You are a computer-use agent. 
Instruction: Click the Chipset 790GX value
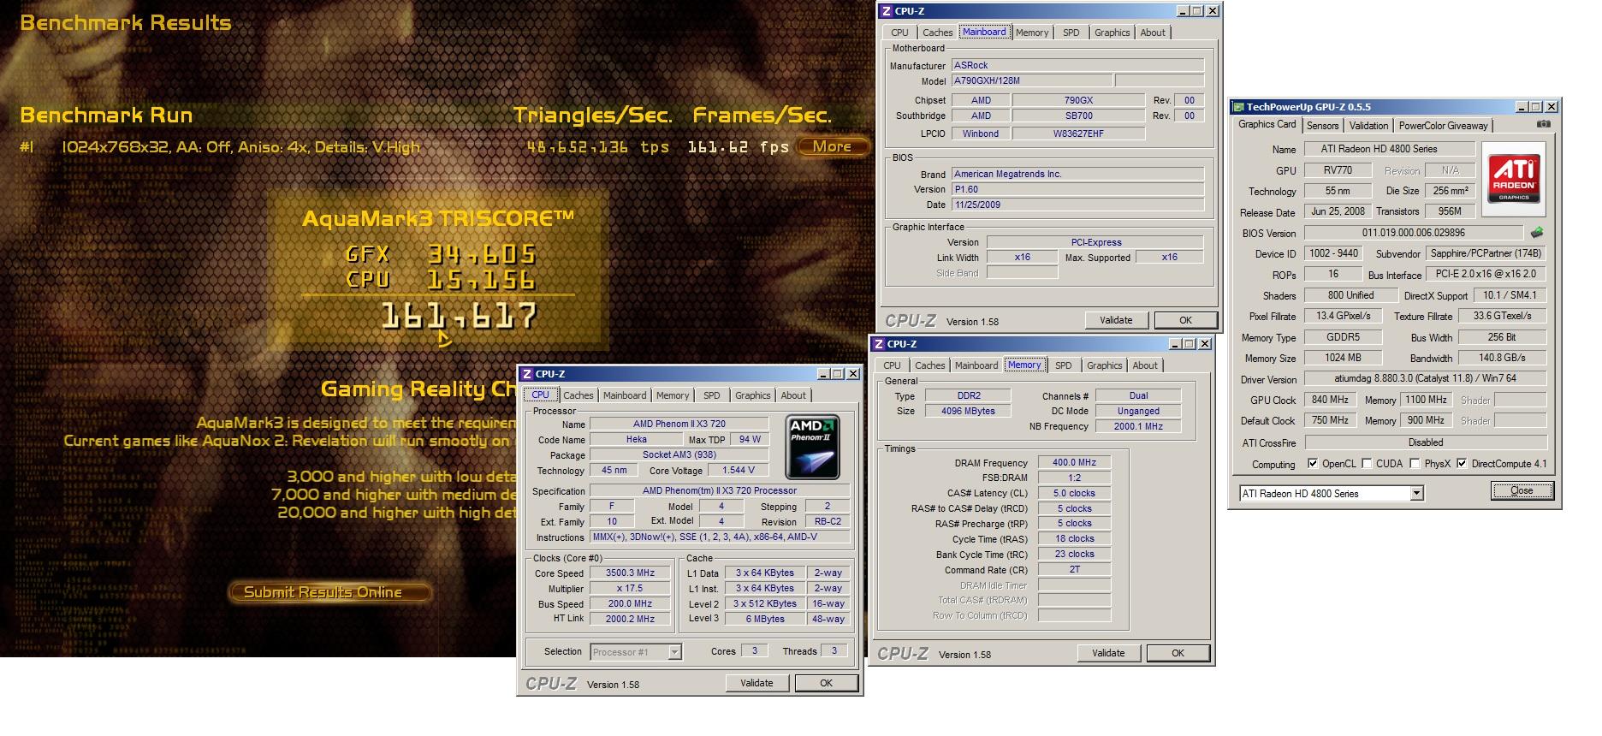click(x=1078, y=100)
